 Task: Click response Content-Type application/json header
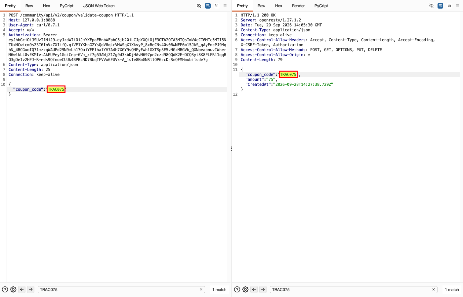[x=275, y=30]
